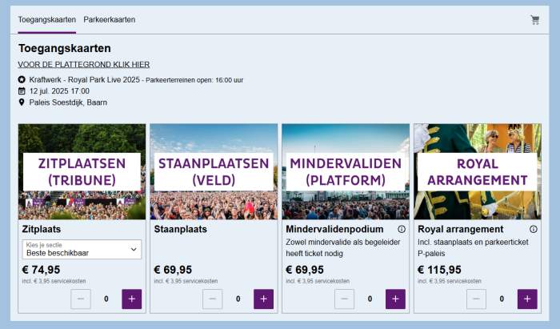This screenshot has width=560, height=329.
Task: Open the shopping cart icon
Action: pos(534,20)
